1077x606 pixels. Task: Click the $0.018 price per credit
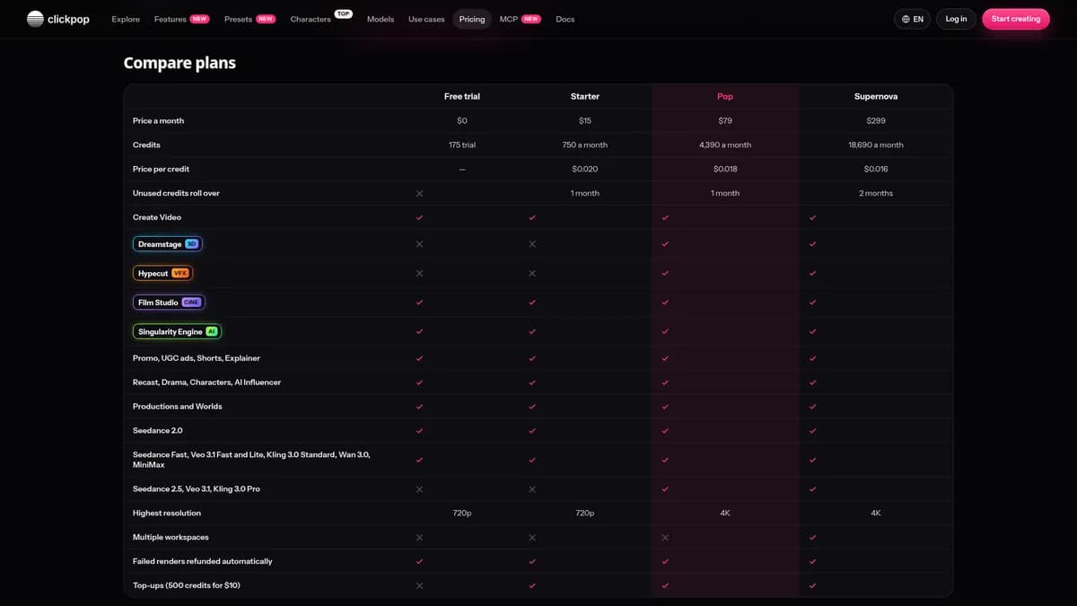[725, 169]
